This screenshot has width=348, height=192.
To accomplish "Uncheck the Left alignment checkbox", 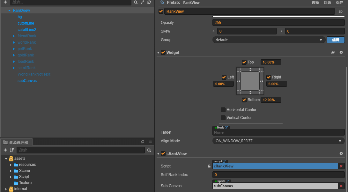I will pos(224,77).
